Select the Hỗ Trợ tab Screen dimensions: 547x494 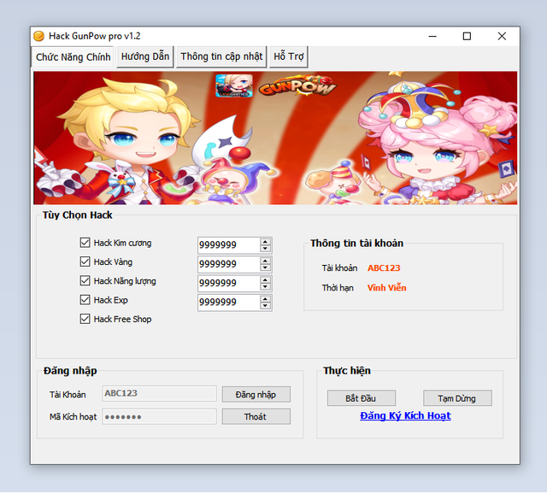[x=288, y=56]
